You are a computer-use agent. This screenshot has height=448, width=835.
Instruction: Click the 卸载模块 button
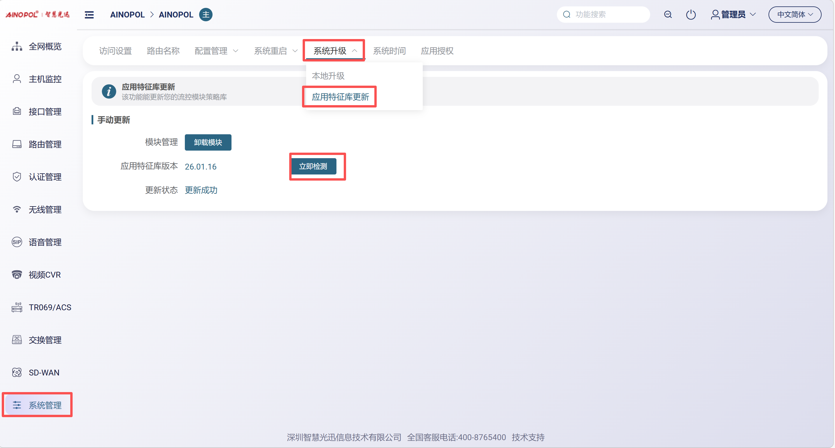[208, 142]
